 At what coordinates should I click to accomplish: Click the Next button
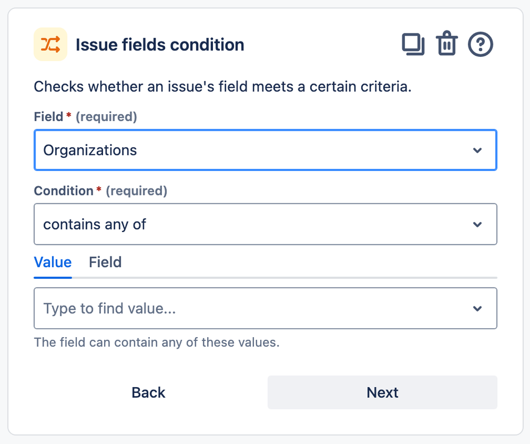[x=382, y=392]
